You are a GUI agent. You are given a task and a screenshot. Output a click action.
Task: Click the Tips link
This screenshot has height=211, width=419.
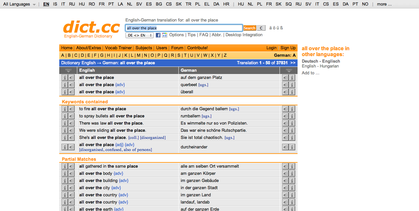click(x=191, y=35)
